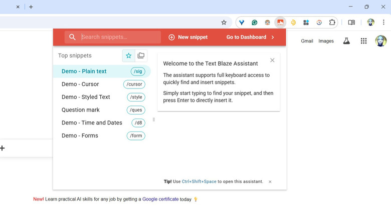The image size is (391, 219).
Task: Open Images link
Action: 326,41
